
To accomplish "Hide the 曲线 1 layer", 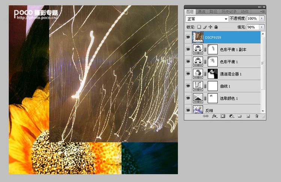I will (188, 86).
